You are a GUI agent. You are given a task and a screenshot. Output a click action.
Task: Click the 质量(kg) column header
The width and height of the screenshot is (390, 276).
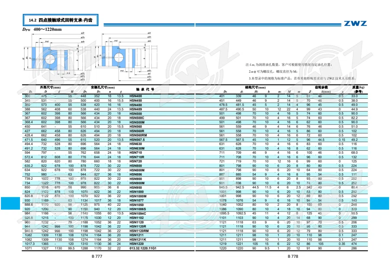[x=358, y=88]
